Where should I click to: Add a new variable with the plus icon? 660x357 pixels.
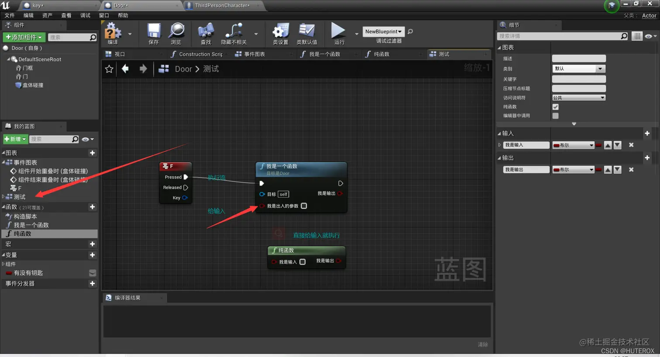[x=92, y=255]
